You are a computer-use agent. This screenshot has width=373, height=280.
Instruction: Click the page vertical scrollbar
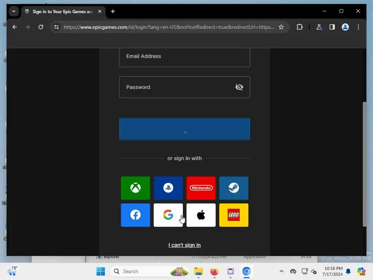tap(364, 164)
